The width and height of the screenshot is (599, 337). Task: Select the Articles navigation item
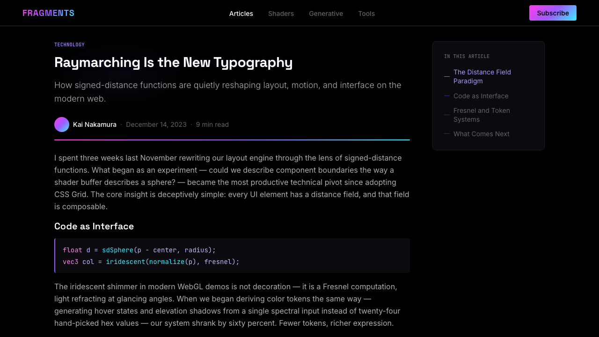241,14
